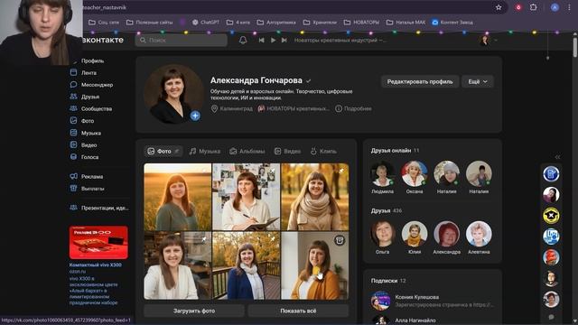Add a story using the plus on avatar
This screenshot has height=325, width=578.
[195, 116]
